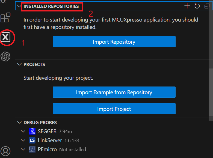
Task: Collapse the Installed Repositories section
Action: point(19,6)
